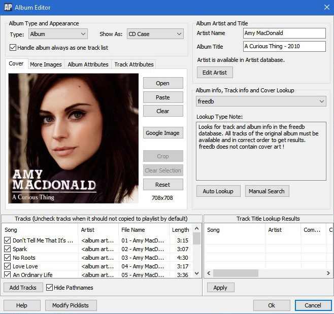
Task: Click the lookup results horizontal scrollbar thumb
Action: point(236,273)
